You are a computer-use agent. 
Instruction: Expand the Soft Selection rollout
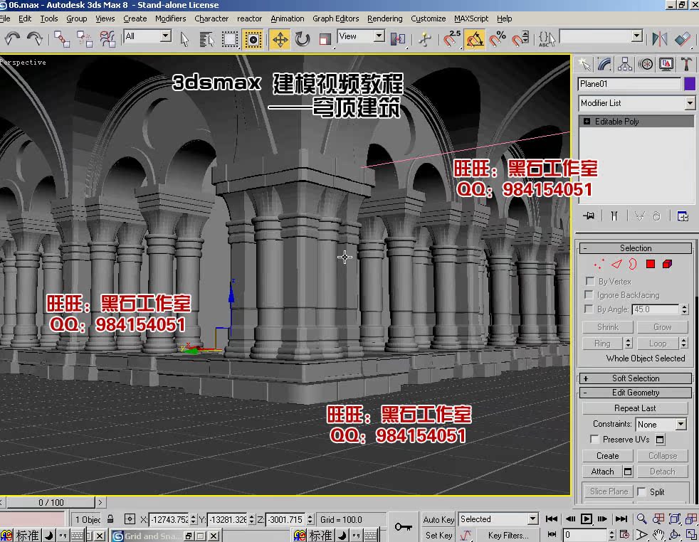click(635, 378)
